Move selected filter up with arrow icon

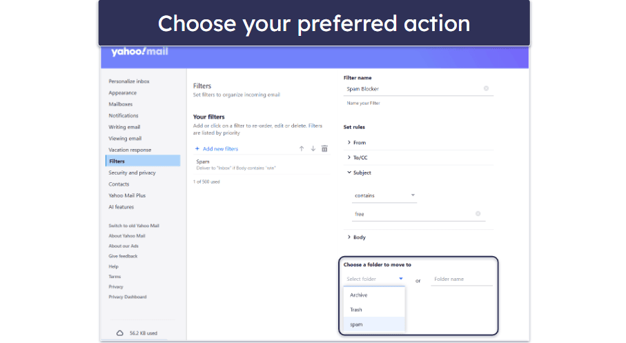point(302,148)
